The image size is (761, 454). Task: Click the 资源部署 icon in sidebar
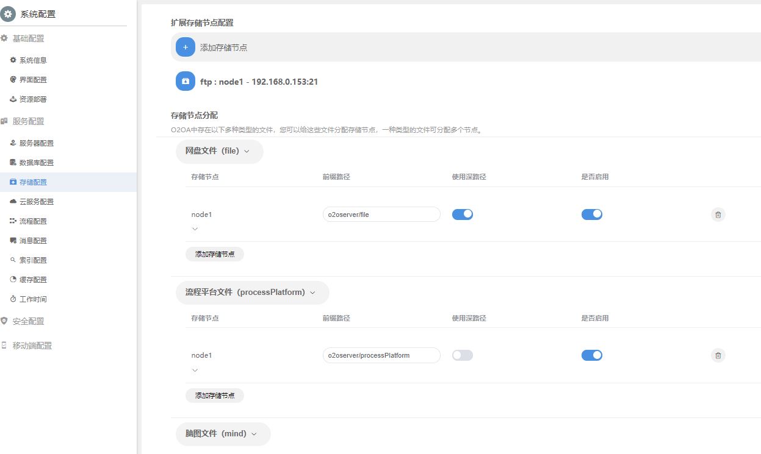click(13, 99)
